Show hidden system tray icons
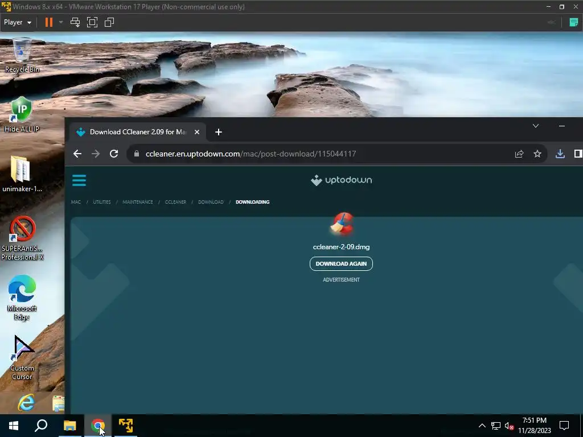 click(482, 426)
